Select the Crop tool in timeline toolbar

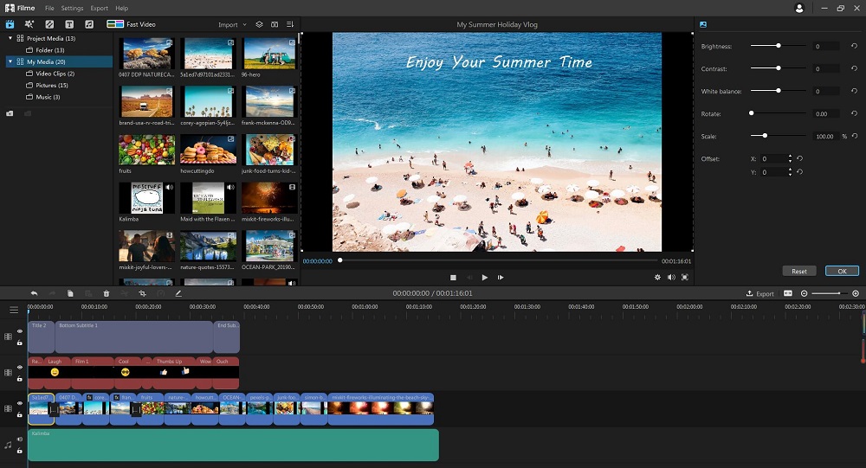(142, 293)
